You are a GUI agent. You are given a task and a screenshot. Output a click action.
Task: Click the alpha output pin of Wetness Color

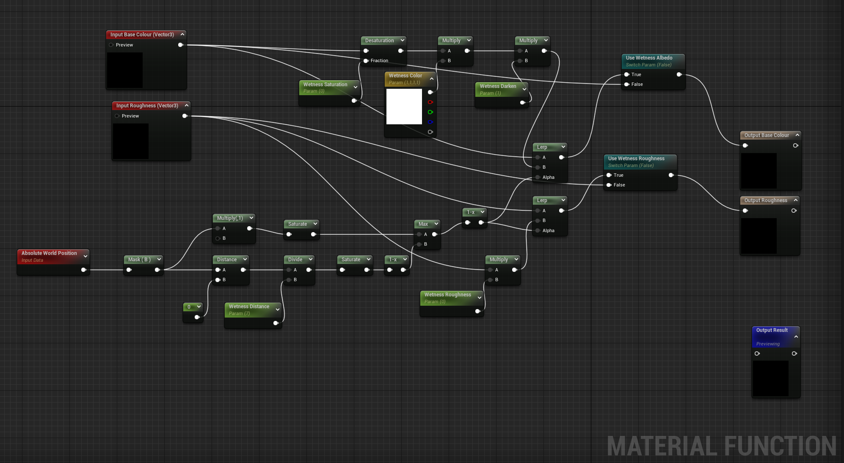[430, 132]
